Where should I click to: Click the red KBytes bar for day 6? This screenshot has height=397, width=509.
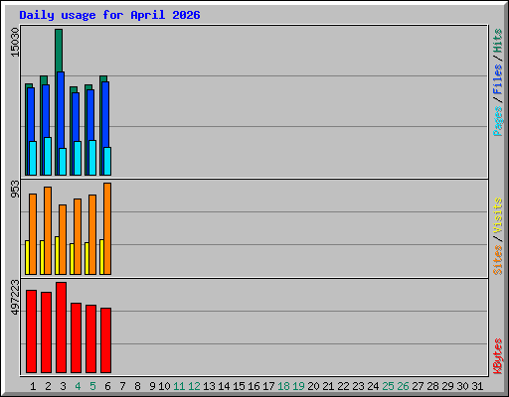point(105,340)
